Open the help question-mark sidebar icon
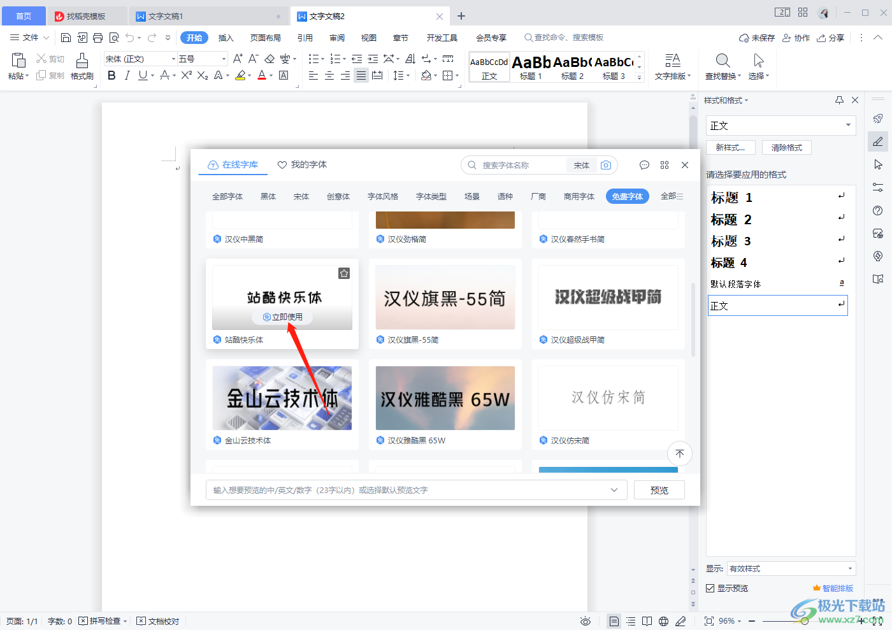This screenshot has height=630, width=892. (878, 211)
